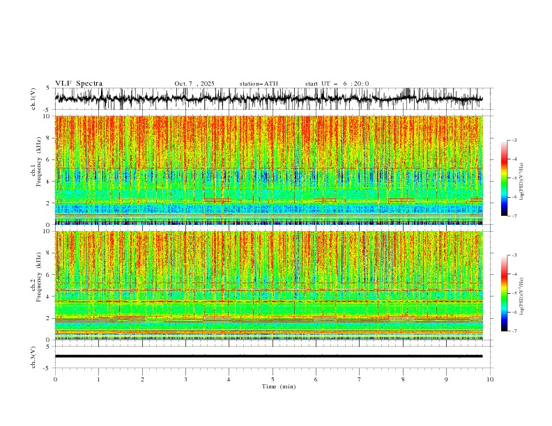Click the ch.1 PSD color bar
This screenshot has height=426, width=552.
click(504, 178)
